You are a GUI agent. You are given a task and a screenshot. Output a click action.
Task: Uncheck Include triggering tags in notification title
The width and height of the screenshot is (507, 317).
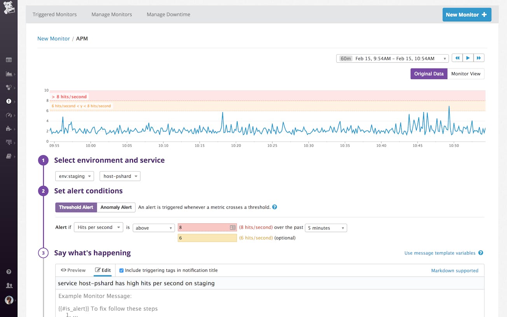click(x=121, y=270)
